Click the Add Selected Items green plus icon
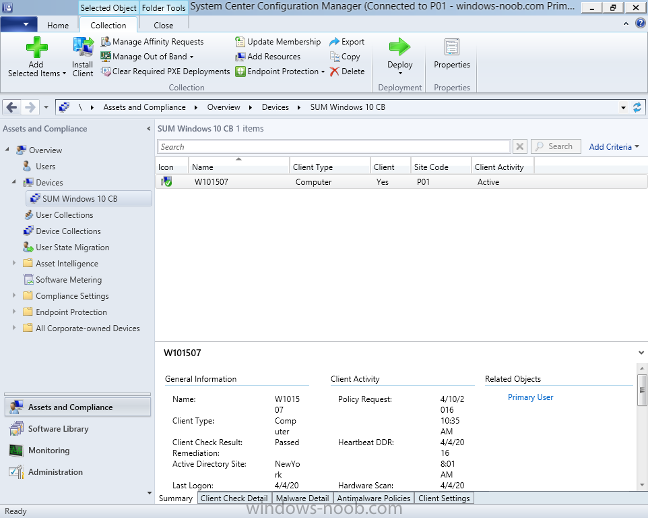This screenshot has width=648, height=518. (x=36, y=47)
